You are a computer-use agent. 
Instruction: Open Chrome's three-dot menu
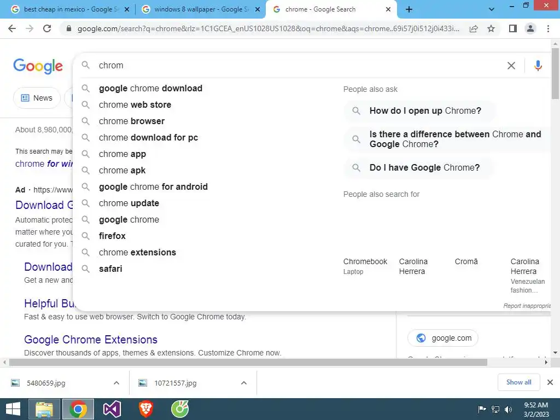pos(548,28)
